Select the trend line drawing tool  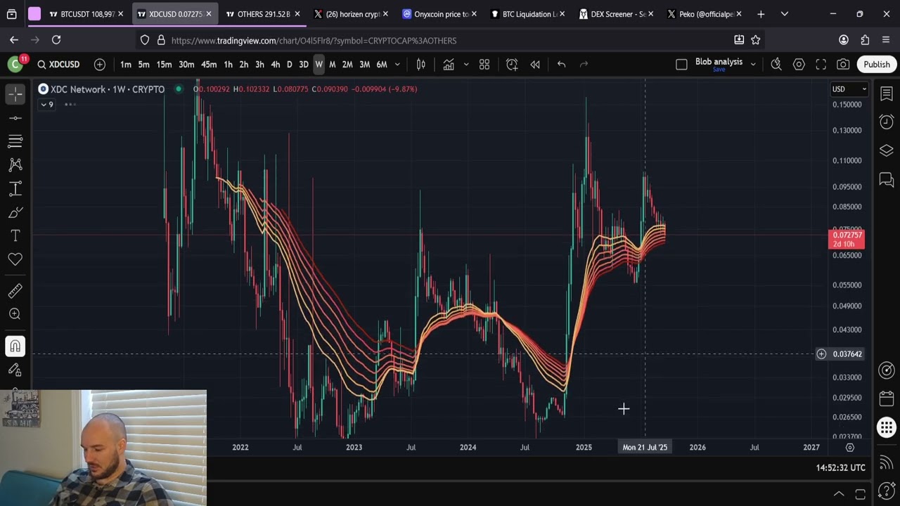pyautogui.click(x=15, y=117)
